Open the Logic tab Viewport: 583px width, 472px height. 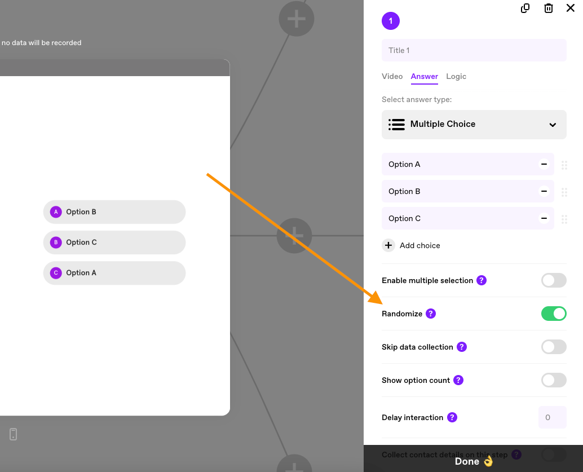click(456, 76)
